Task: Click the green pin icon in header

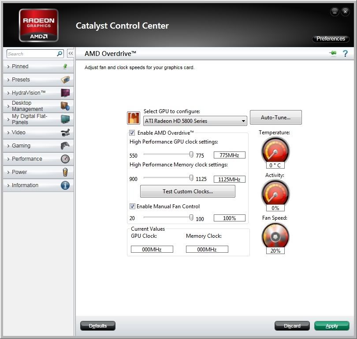Action: pyautogui.click(x=333, y=53)
